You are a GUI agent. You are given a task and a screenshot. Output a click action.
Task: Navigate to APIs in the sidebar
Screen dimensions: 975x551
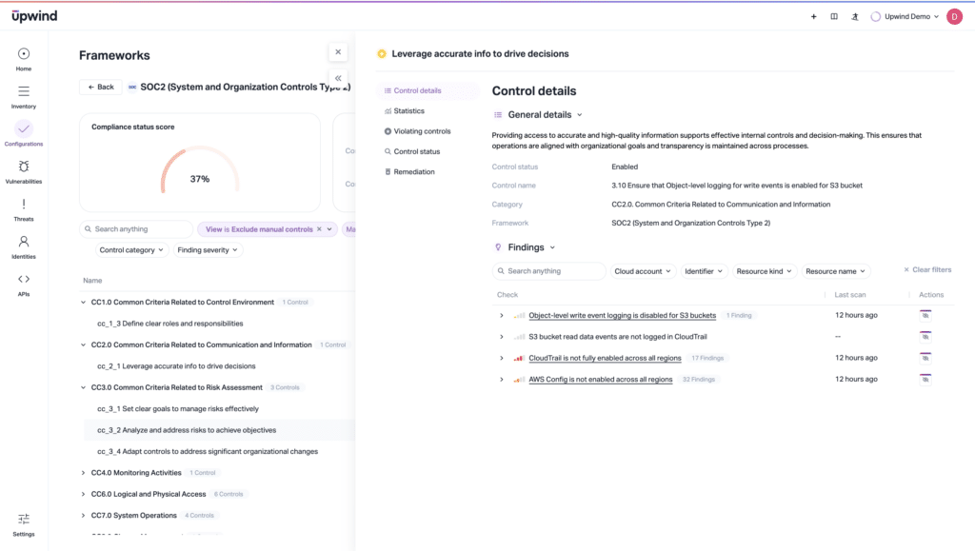24,284
